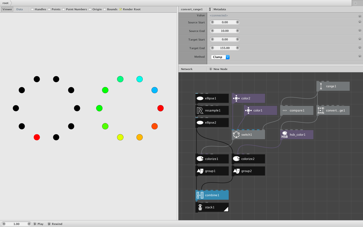
Task: Select the hsb_color1 node icon
Action: click(x=285, y=135)
